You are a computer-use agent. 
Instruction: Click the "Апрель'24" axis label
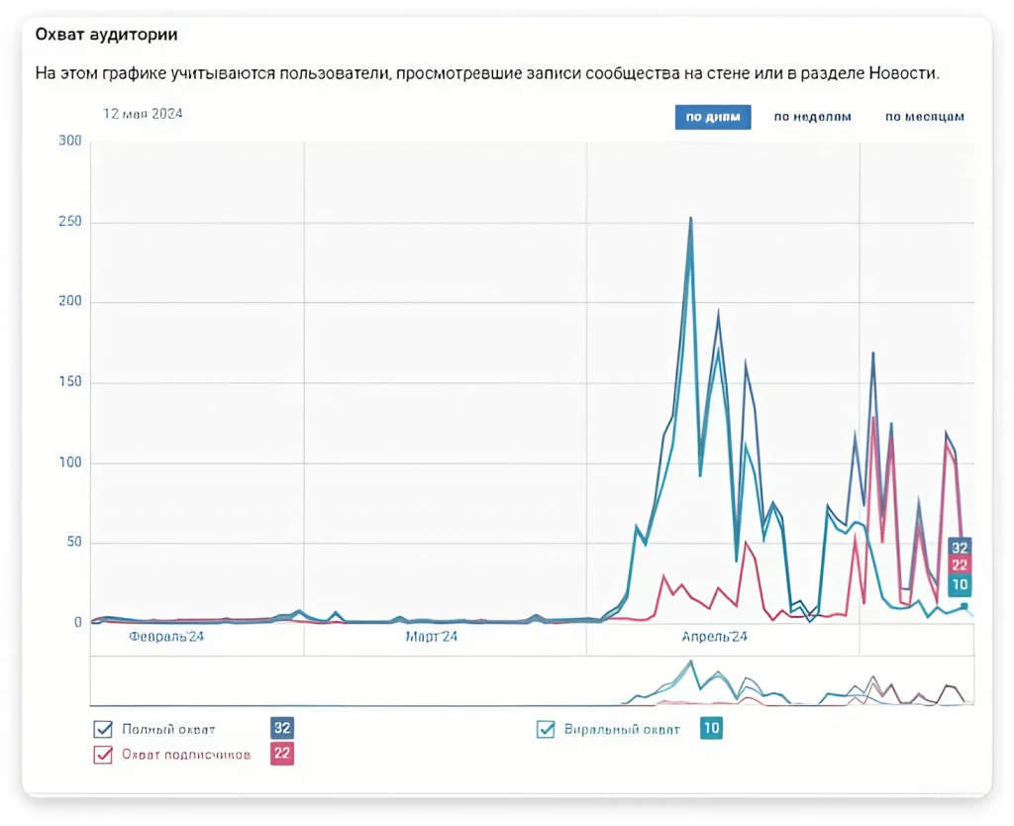[714, 638]
